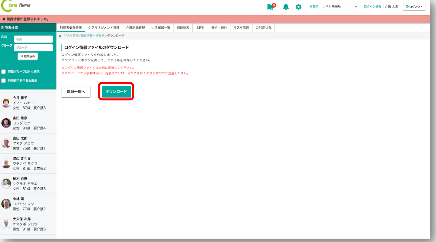The width and height of the screenshot is (436, 242).
Task: Select 吉田 比奈's avatar
Action: (6, 123)
